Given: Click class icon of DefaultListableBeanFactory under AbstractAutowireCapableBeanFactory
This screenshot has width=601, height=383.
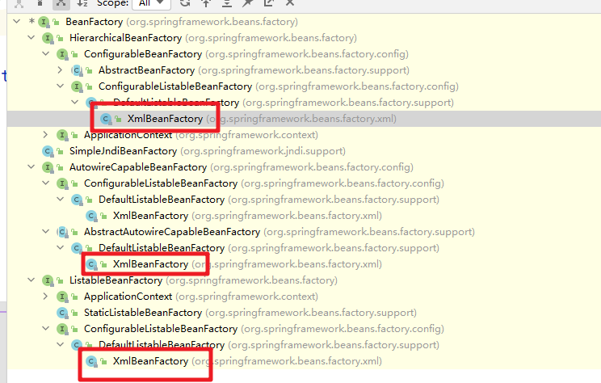Looking at the screenshot, I should [x=77, y=248].
